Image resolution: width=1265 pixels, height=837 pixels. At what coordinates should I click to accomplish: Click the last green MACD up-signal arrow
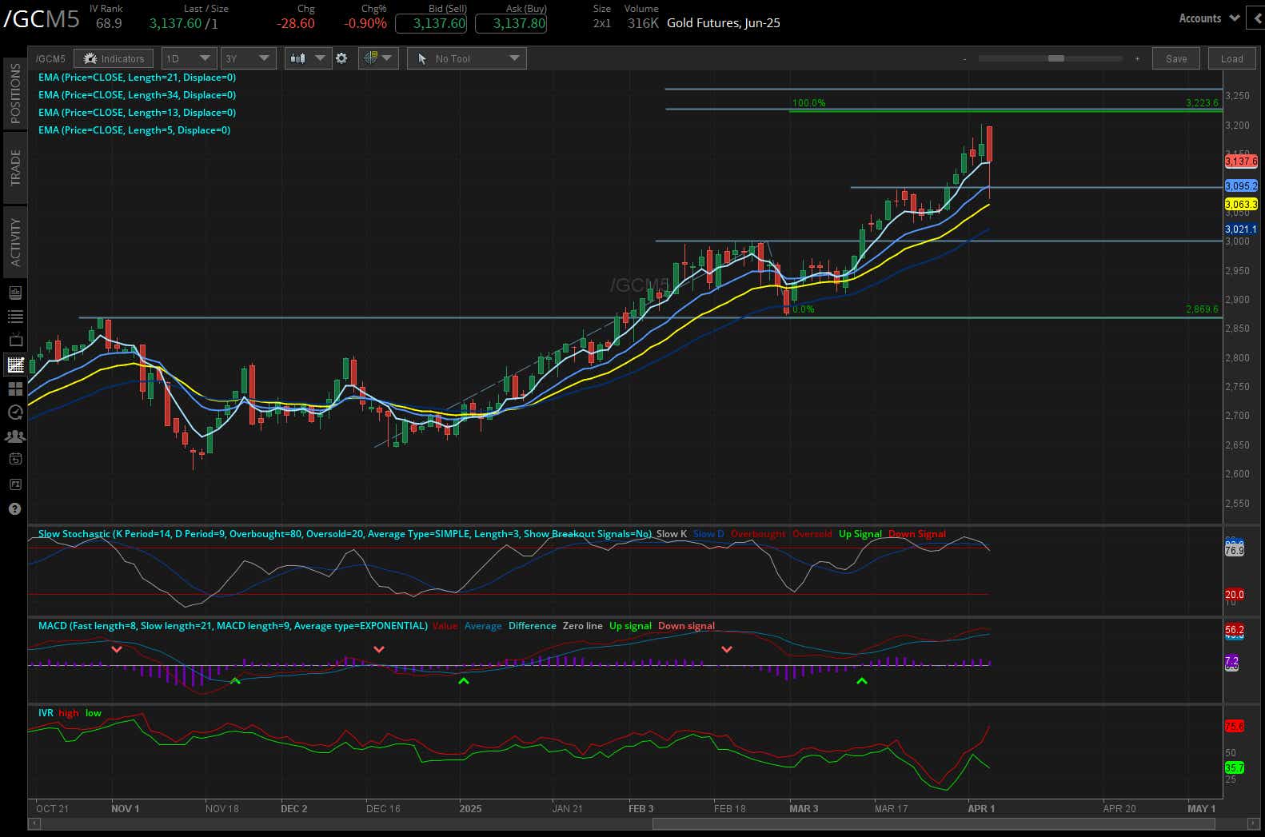point(861,681)
